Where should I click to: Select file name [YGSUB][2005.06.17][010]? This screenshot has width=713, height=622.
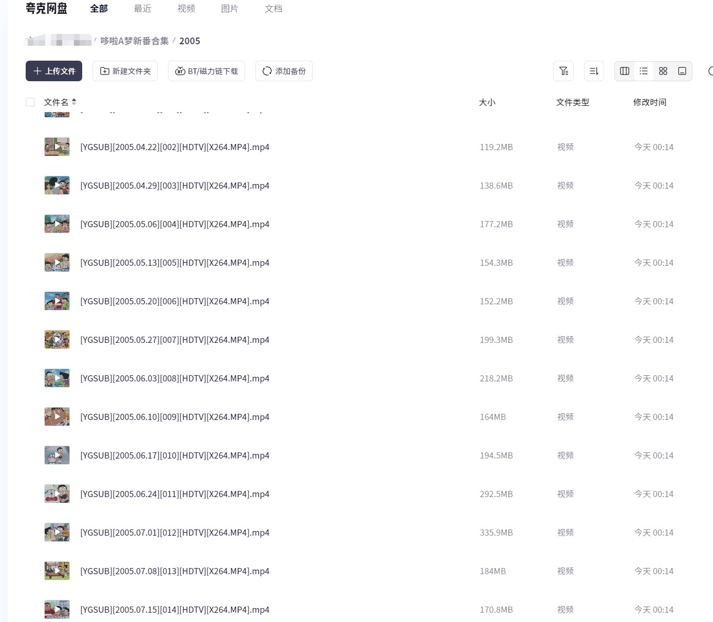pos(175,455)
